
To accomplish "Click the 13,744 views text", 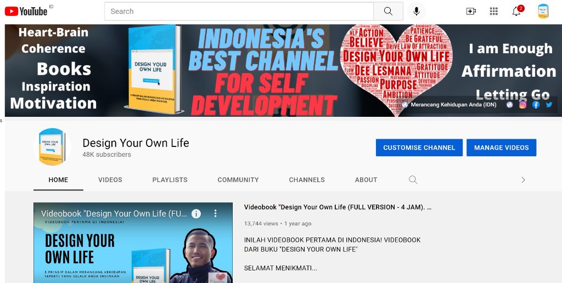I will pos(261,224).
